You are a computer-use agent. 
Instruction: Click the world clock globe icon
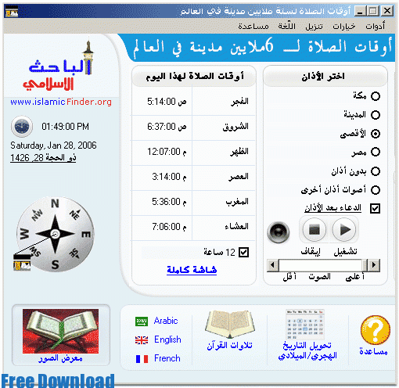point(22,127)
